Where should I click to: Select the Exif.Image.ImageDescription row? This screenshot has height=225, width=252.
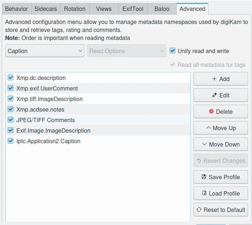(x=53, y=130)
